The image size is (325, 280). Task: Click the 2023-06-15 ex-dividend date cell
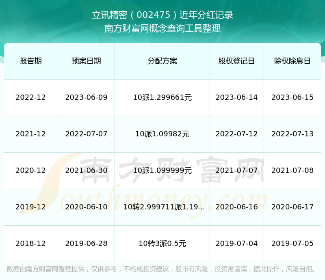[x=292, y=97]
